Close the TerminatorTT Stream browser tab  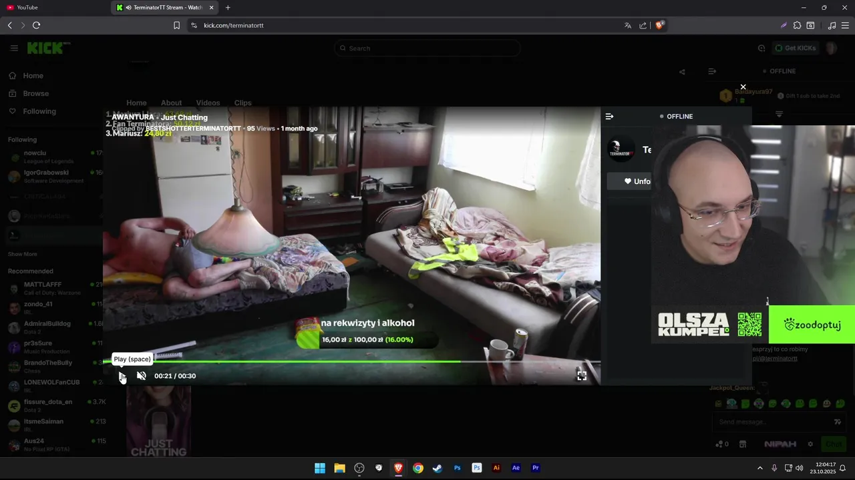(212, 7)
